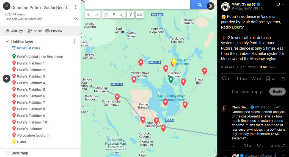The height and width of the screenshot is (157, 289).
Task: Select Putin's Flaktürm 8 in list
Action: click(x=29, y=109)
